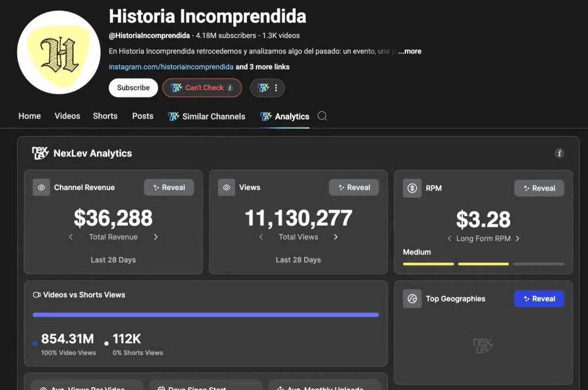Advance to next RPM type after Long Form
Screen dimensions: 588x390
pos(517,238)
